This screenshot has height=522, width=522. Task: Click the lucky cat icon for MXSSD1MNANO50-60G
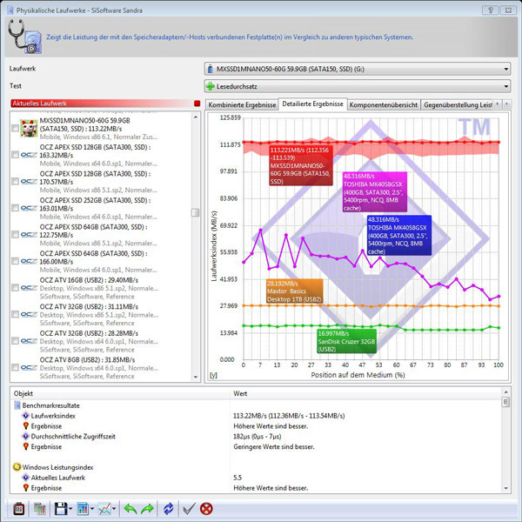click(x=29, y=128)
